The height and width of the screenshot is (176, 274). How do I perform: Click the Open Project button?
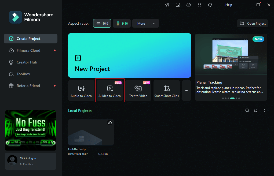pos(253,24)
